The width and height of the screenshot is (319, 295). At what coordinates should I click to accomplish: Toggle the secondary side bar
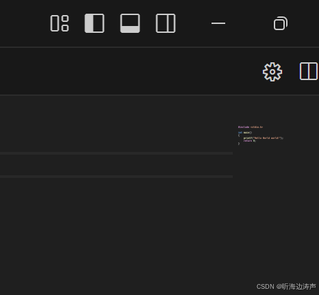pos(166,23)
